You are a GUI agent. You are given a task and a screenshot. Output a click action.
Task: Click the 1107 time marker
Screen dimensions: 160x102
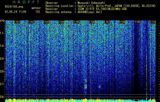[107, 22]
